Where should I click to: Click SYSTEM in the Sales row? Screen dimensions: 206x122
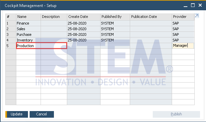point(115,29)
